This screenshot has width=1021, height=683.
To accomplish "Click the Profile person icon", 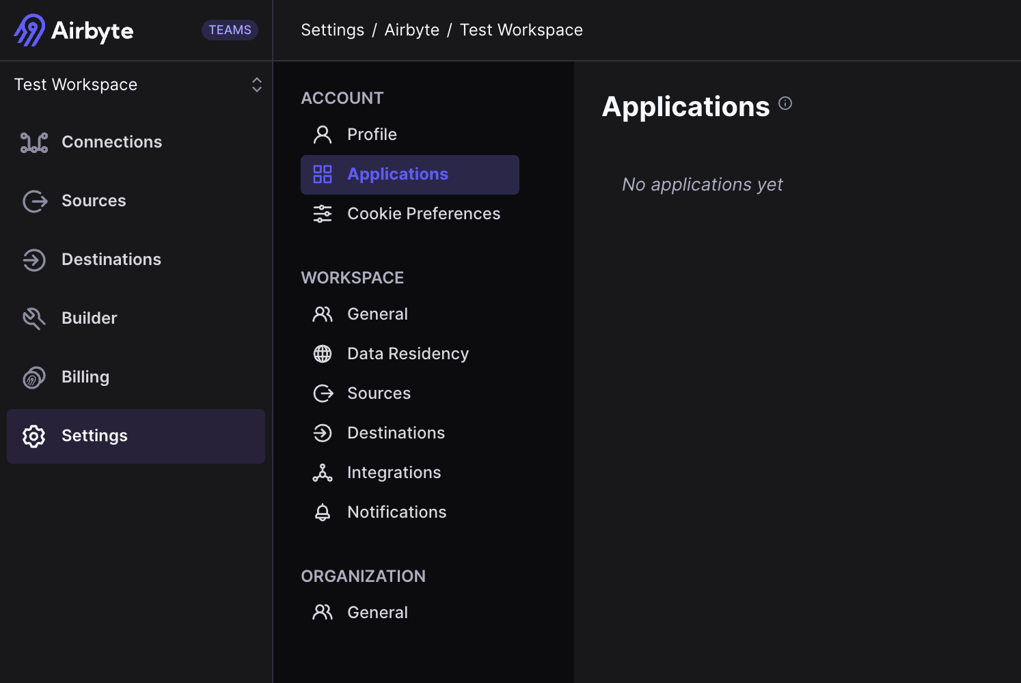I will [322, 134].
